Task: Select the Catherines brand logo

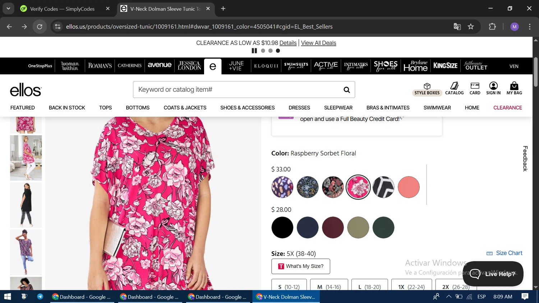Action: pos(130,66)
